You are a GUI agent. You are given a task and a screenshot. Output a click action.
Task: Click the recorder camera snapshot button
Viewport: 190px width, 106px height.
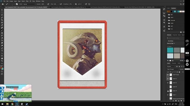pos(187,41)
